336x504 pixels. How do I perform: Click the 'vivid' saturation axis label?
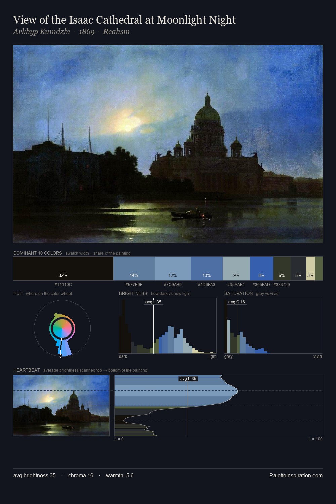click(318, 356)
